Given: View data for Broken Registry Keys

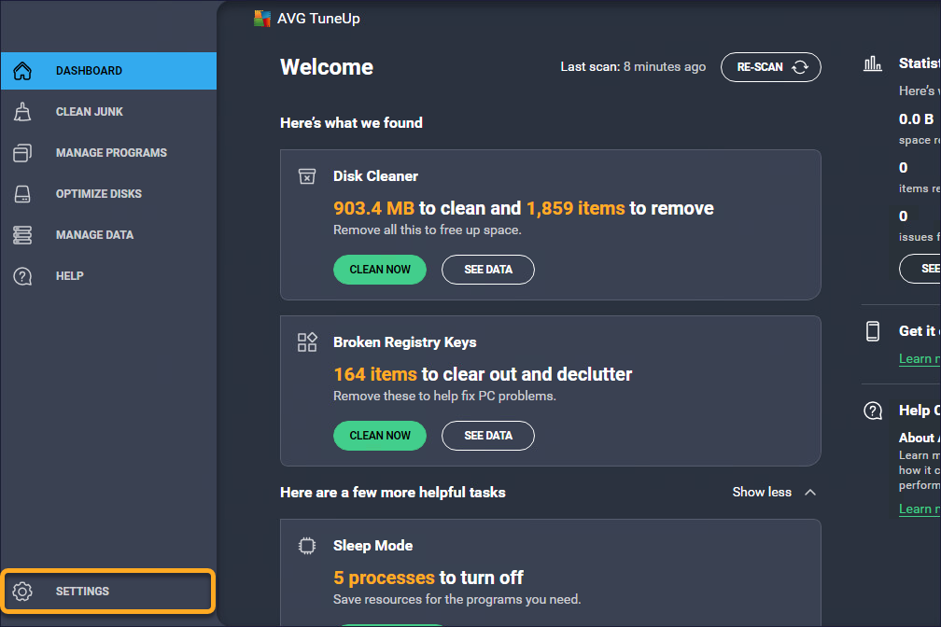Looking at the screenshot, I should pos(488,436).
